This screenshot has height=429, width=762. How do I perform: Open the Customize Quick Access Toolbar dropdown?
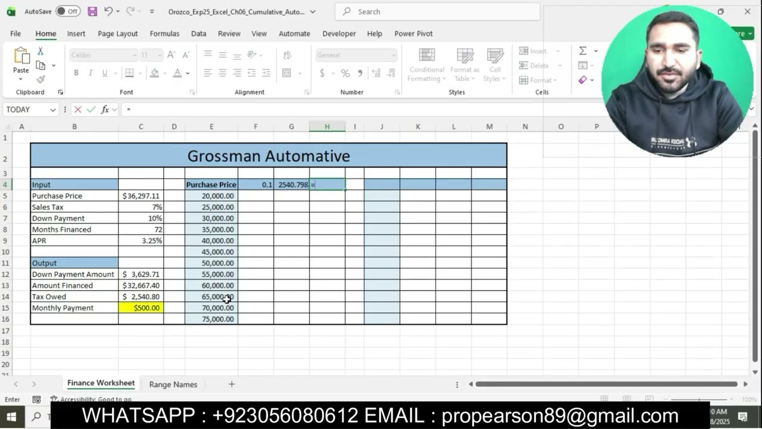(152, 11)
